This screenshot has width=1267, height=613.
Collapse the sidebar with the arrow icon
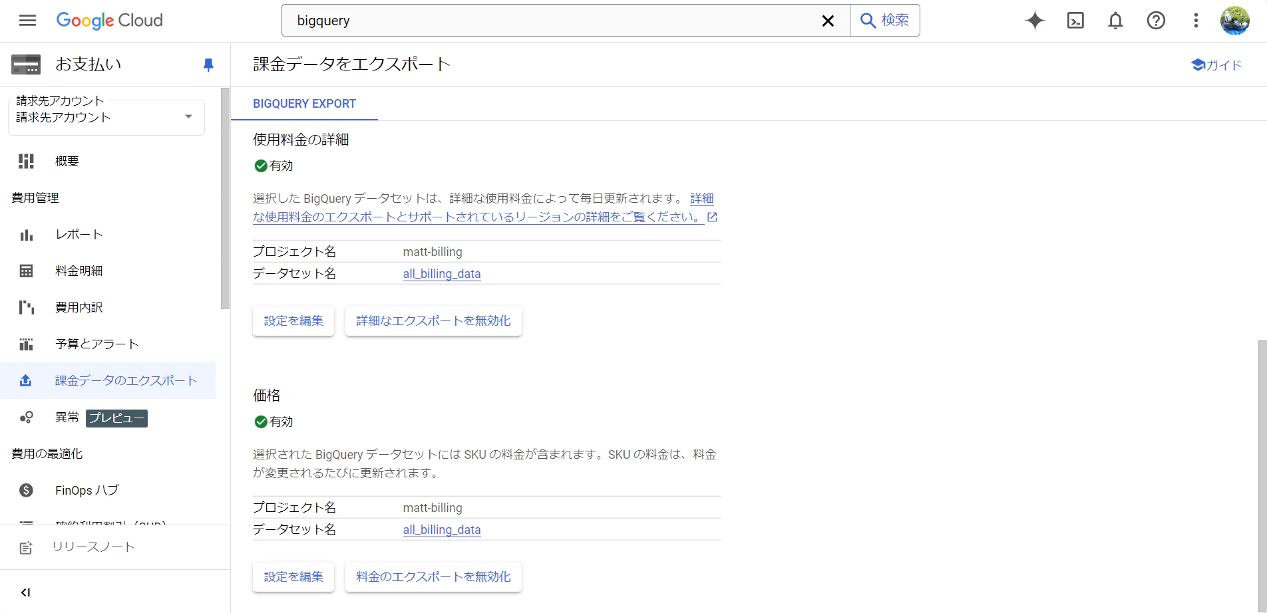(25, 592)
